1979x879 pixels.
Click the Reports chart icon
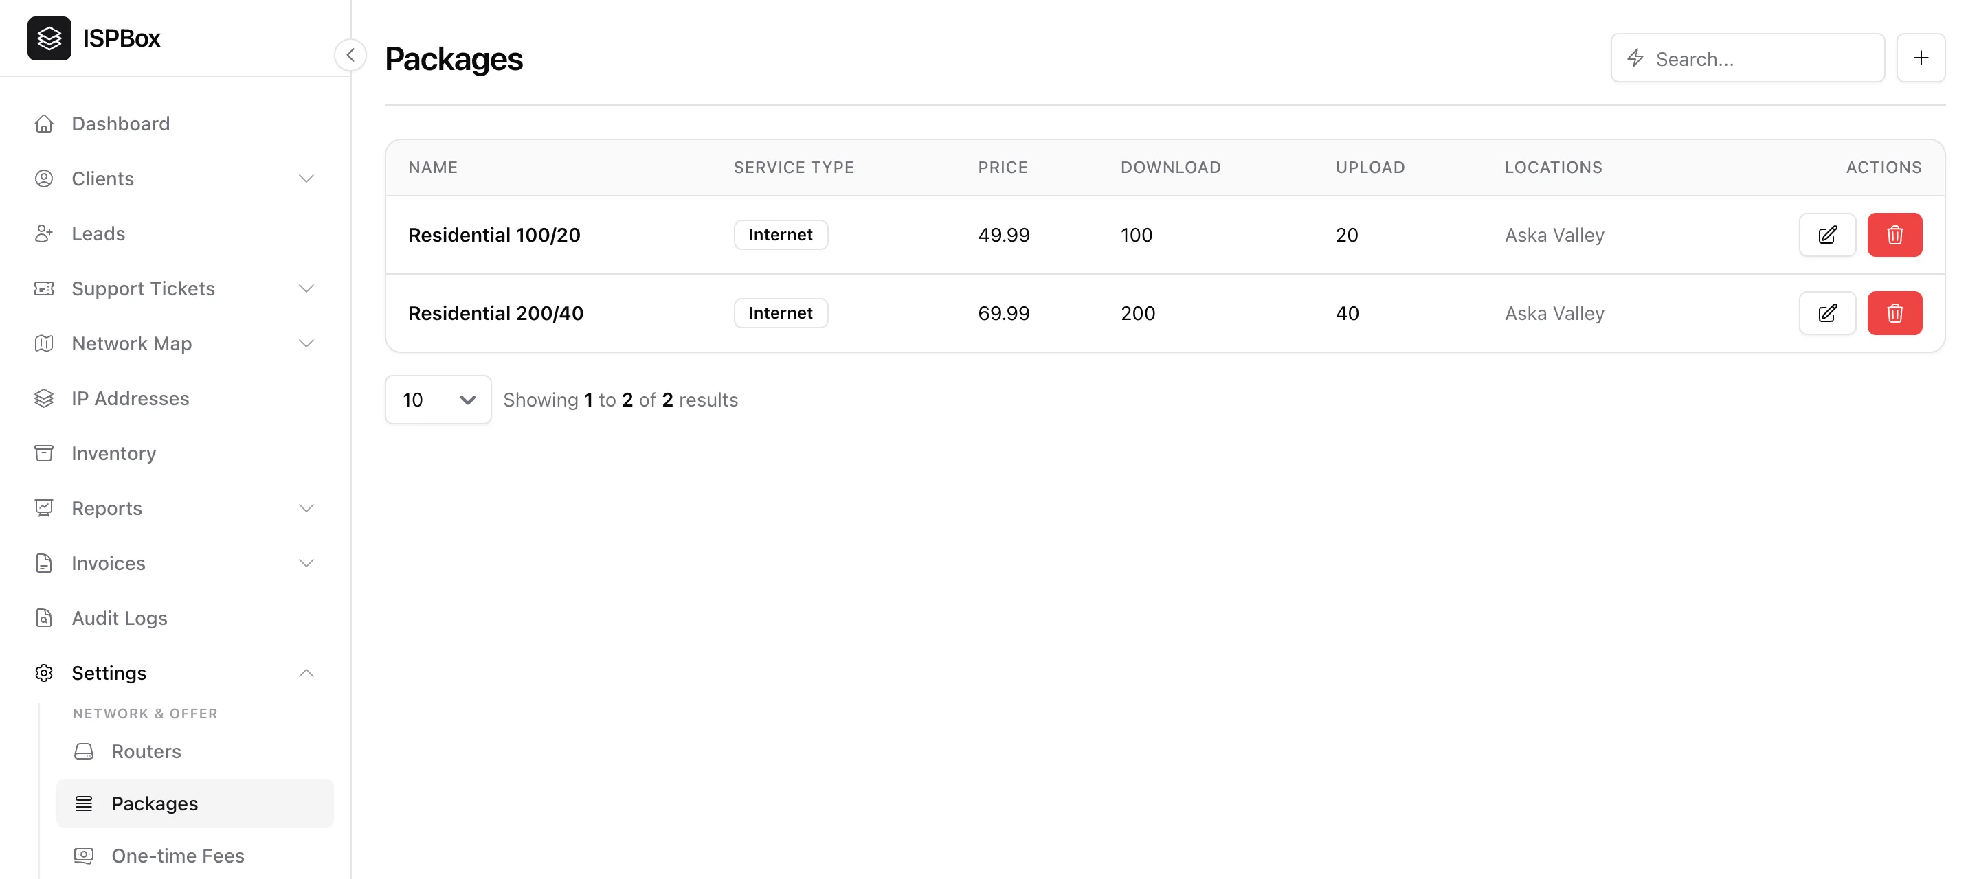(x=44, y=508)
